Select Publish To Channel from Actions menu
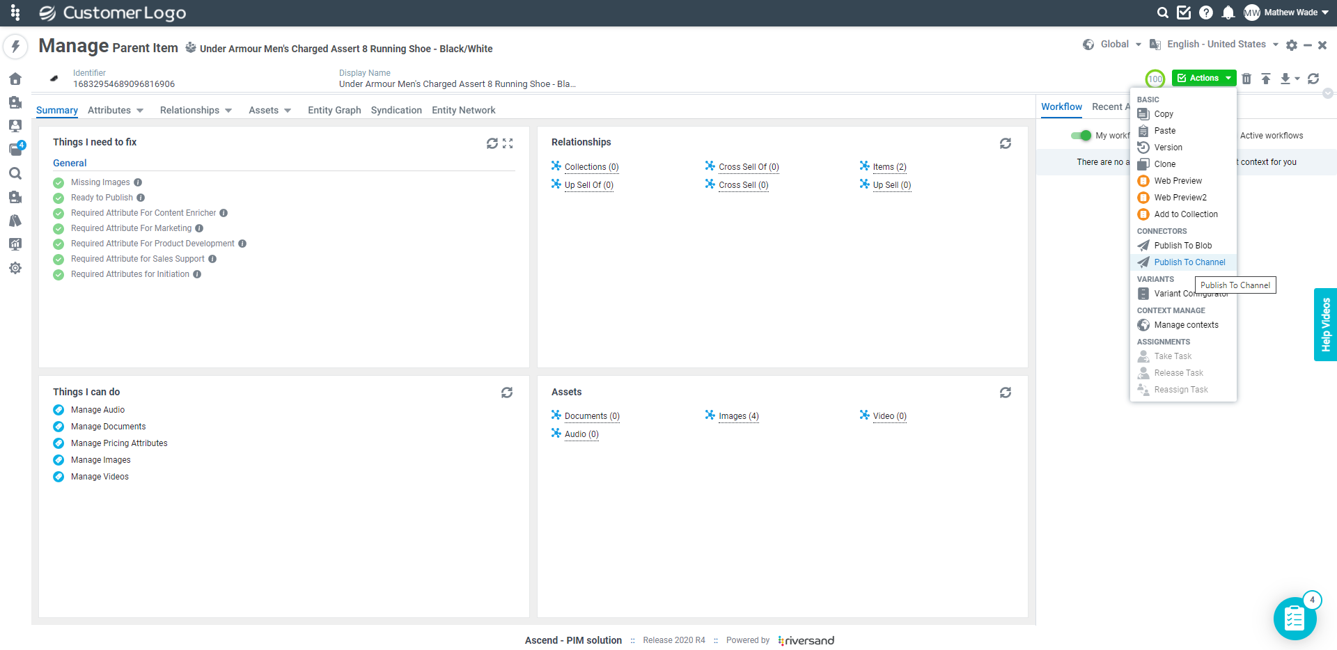Screen dimensions: 1337x650 coord(1183,262)
